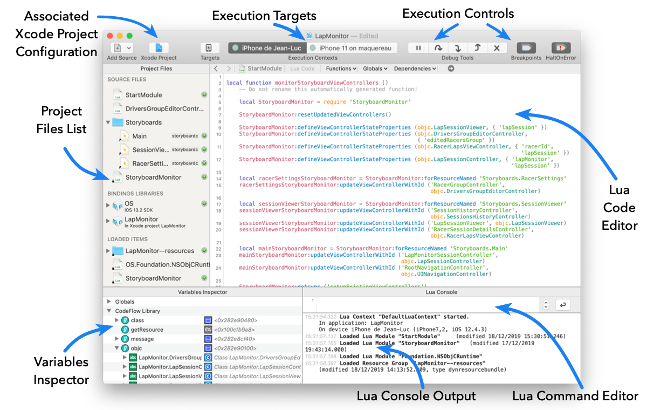Click green status dot on Main storyboard
Screen dimensions: 647x410
pyautogui.click(x=204, y=136)
